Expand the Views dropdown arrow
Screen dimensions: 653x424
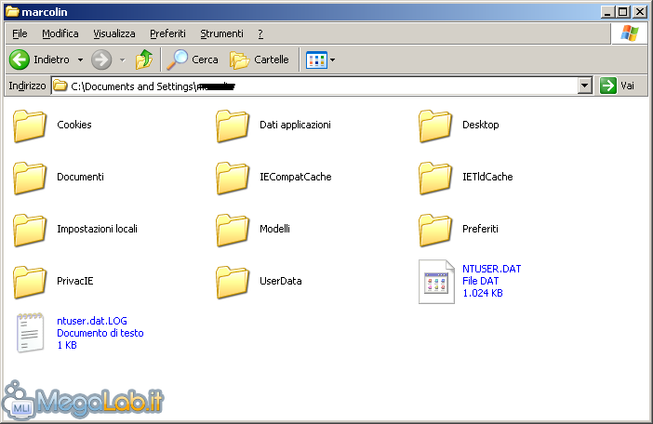click(x=332, y=60)
